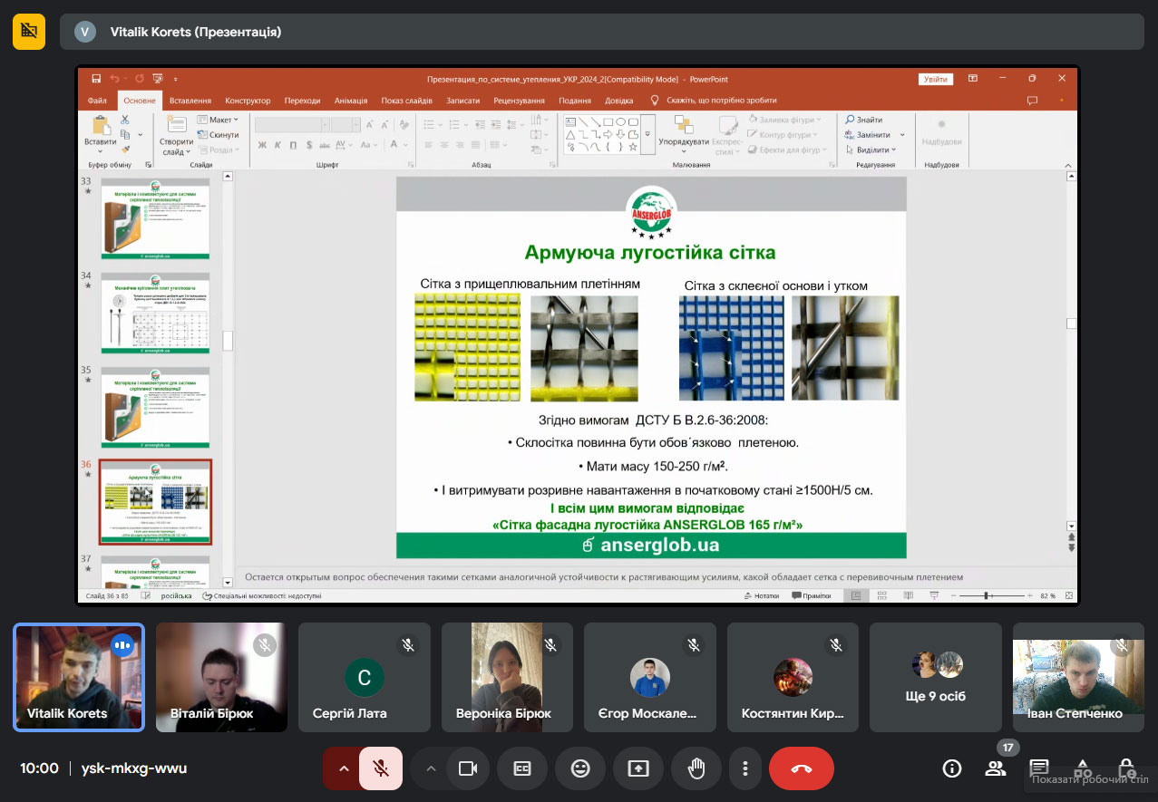The width and height of the screenshot is (1158, 802).
Task: Switch to the Конструктор ribbon tab
Action: pos(248,101)
